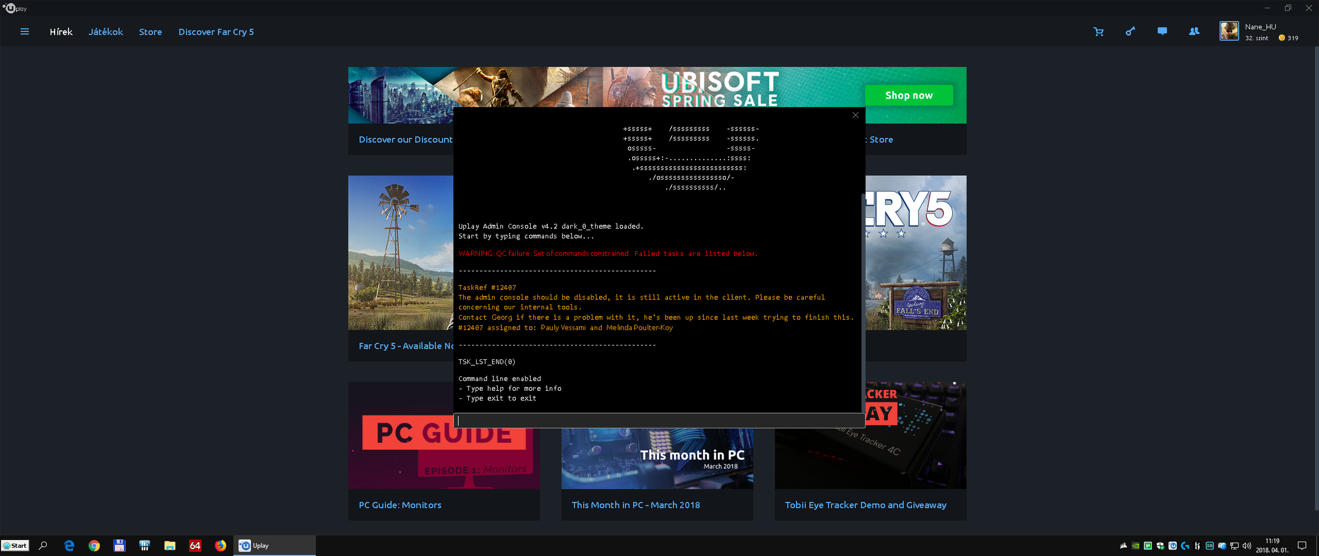Click the key activation icon

[1130, 31]
